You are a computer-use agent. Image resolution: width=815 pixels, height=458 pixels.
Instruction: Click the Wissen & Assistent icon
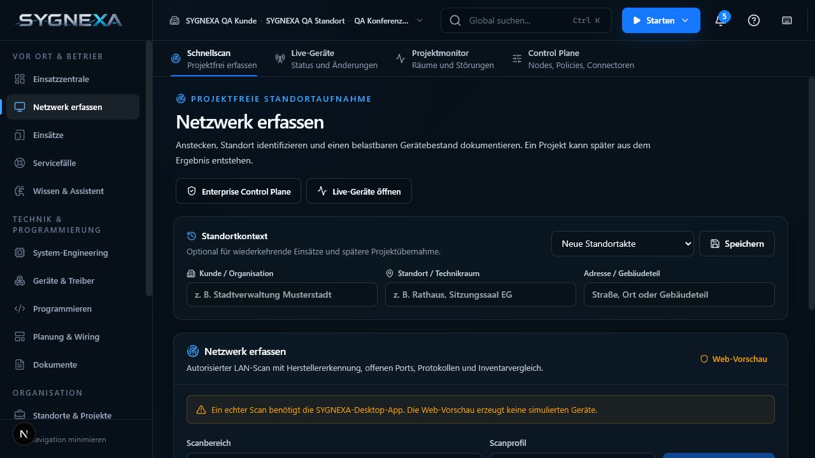[20, 191]
